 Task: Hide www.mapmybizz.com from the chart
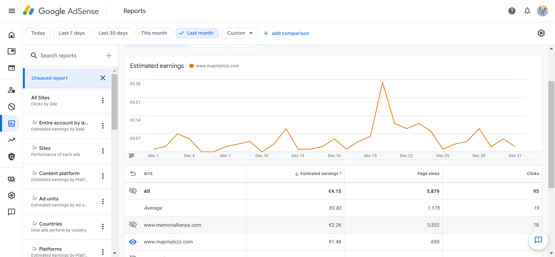133,242
